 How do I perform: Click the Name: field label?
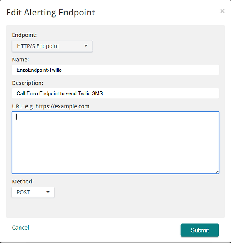pos(20,60)
